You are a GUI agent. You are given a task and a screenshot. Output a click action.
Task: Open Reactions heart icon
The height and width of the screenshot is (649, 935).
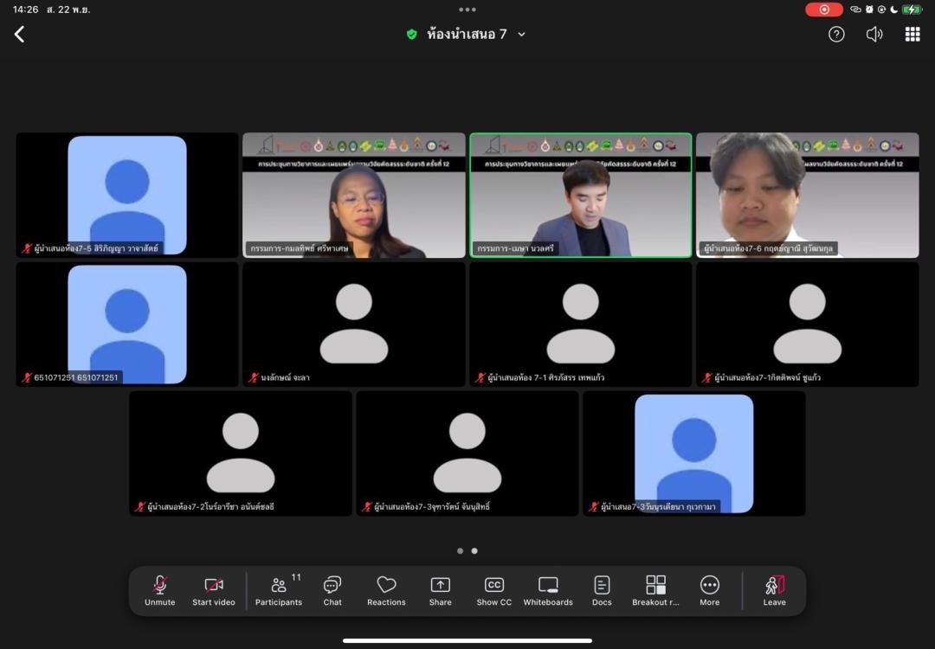pyautogui.click(x=386, y=591)
